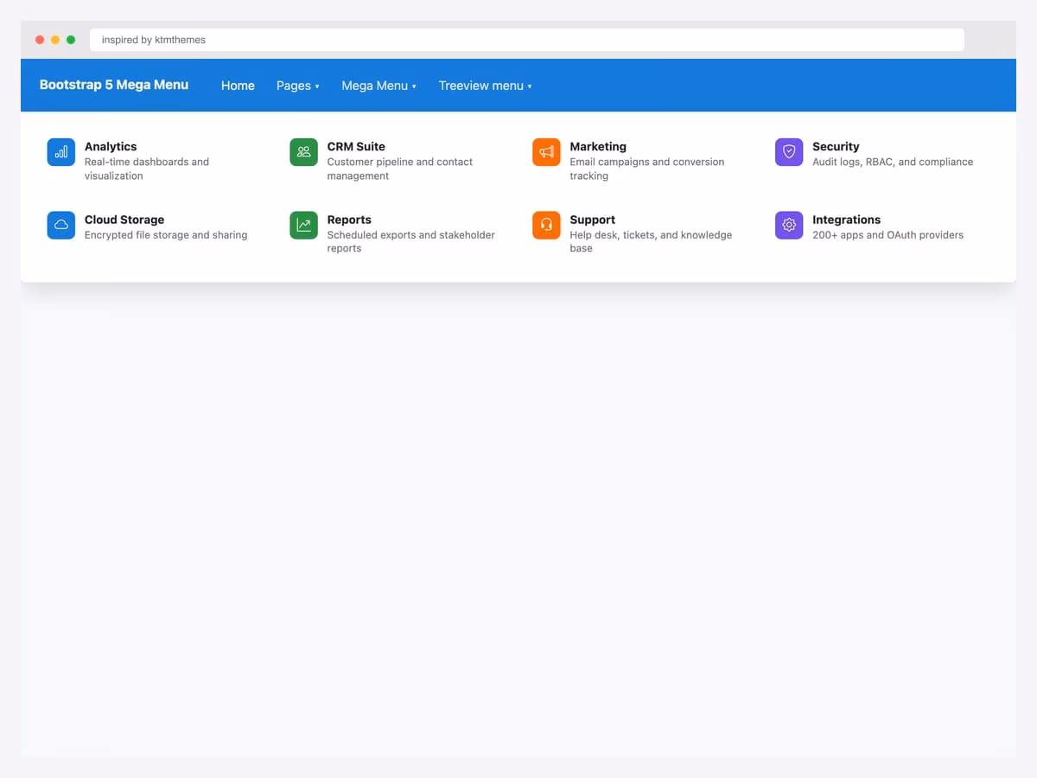Select the Support title link
This screenshot has height=778, width=1037.
[593, 220]
